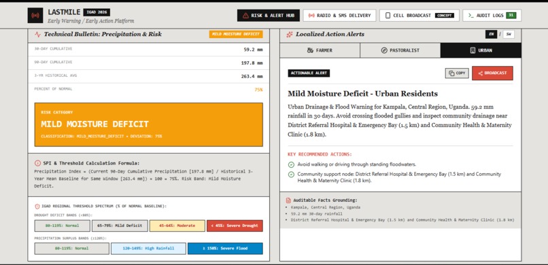
Task: Click the Actionable Alert label
Action: click(309, 73)
